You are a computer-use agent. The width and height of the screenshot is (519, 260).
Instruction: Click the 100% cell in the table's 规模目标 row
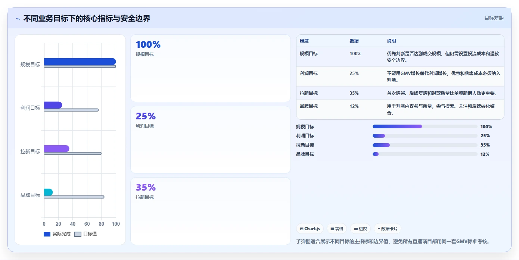355,54
